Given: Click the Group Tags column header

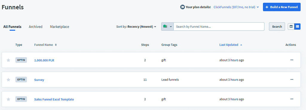Looking at the screenshot, I should (169, 45).
